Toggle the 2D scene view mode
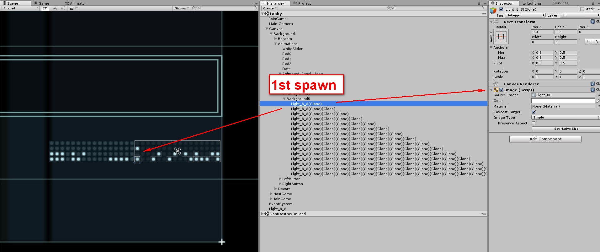Viewport: 600px width, 252px height. click(45, 8)
